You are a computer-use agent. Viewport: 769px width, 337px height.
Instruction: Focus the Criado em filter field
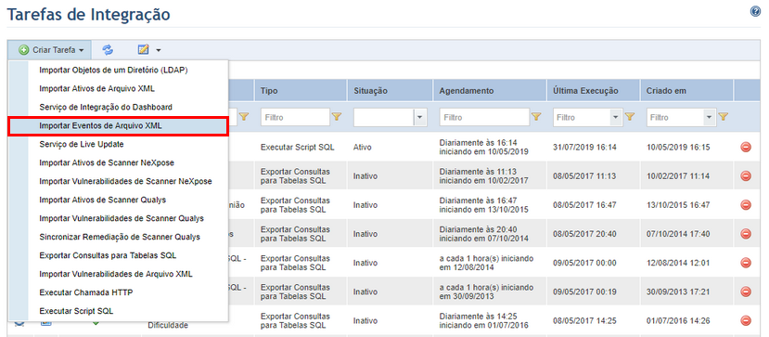pyautogui.click(x=674, y=118)
